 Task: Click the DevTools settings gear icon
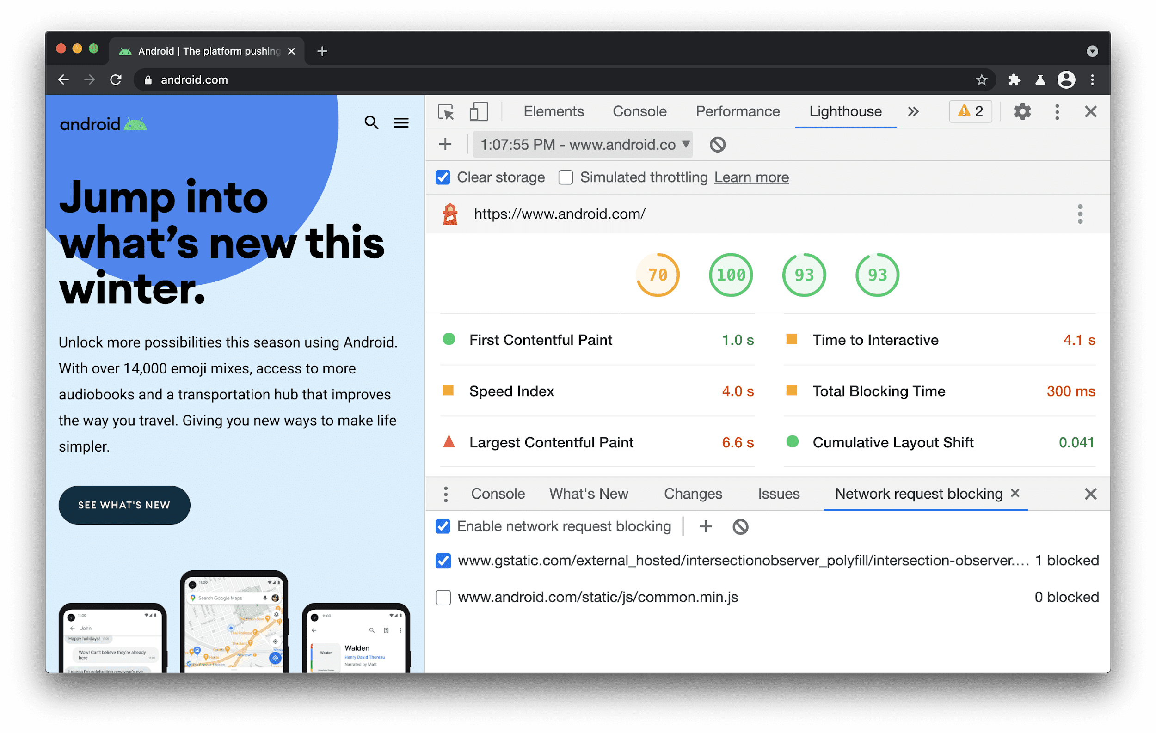pyautogui.click(x=1023, y=111)
